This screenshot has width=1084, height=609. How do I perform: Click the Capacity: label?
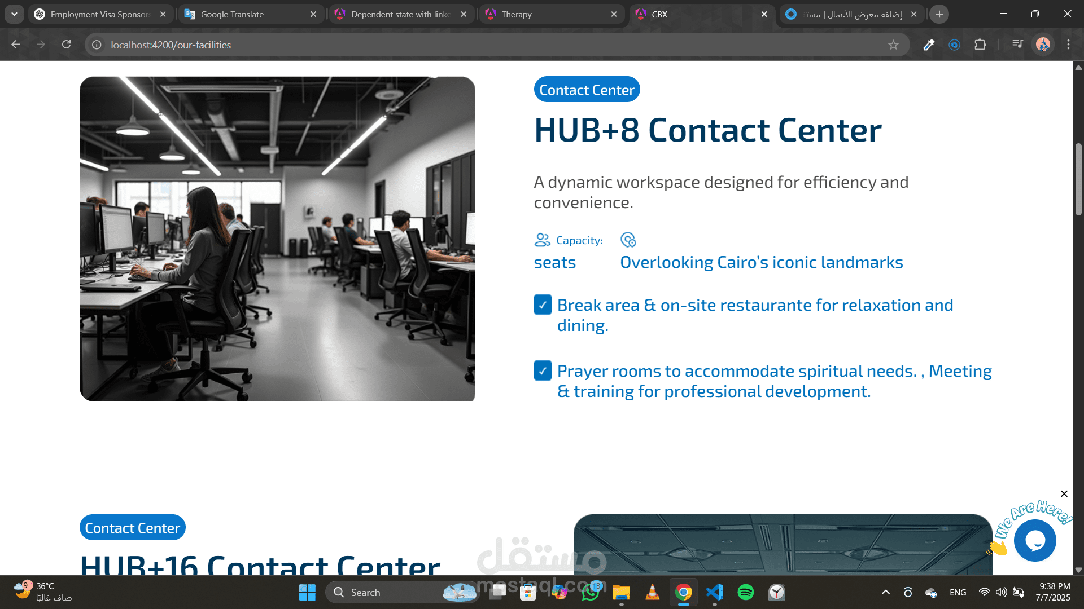click(x=579, y=240)
